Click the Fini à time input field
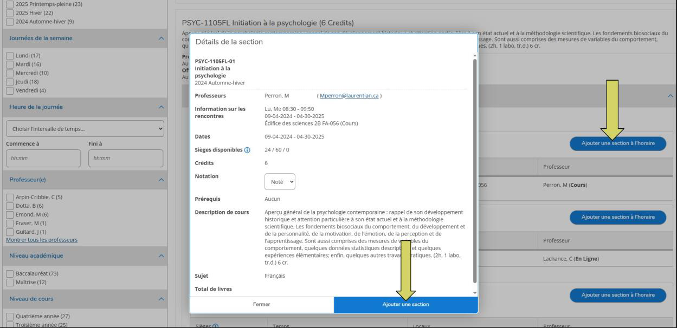Viewport: 677px width, 328px height. 125,158
